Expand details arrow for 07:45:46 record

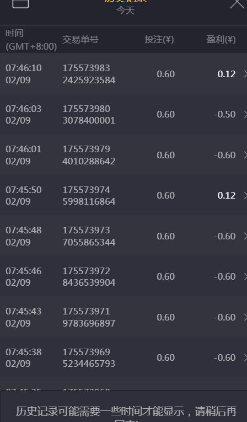pyautogui.click(x=245, y=276)
